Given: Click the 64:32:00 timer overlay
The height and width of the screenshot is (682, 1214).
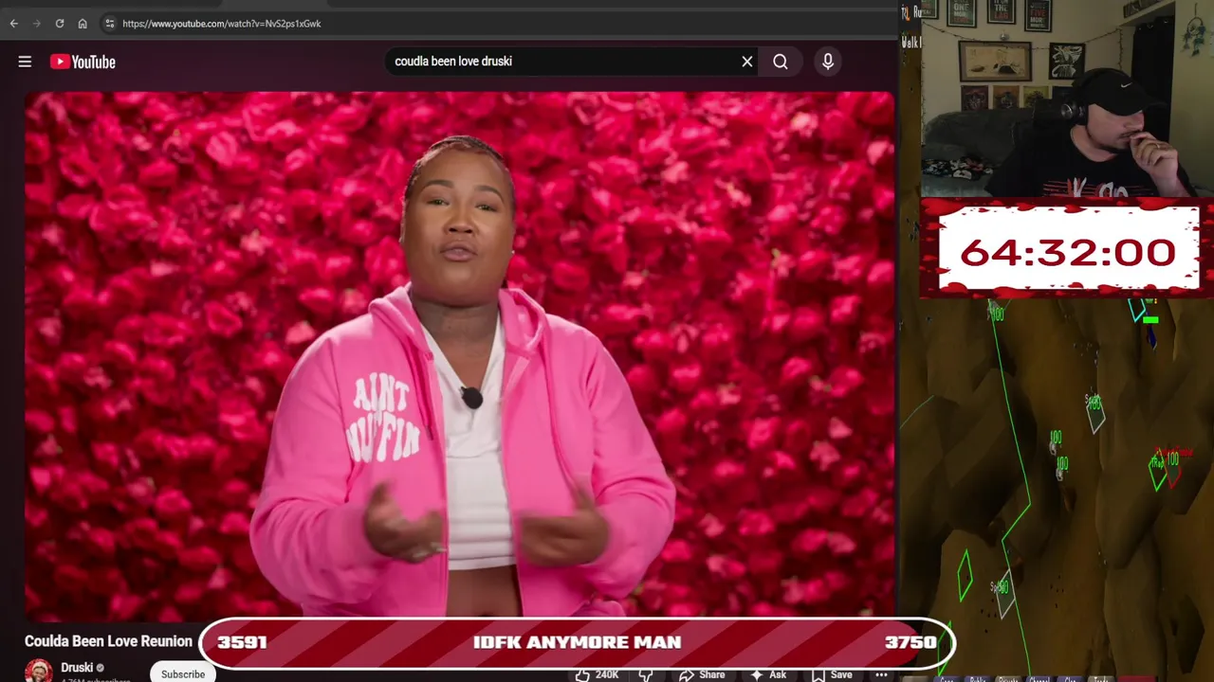Looking at the screenshot, I should tap(1068, 251).
